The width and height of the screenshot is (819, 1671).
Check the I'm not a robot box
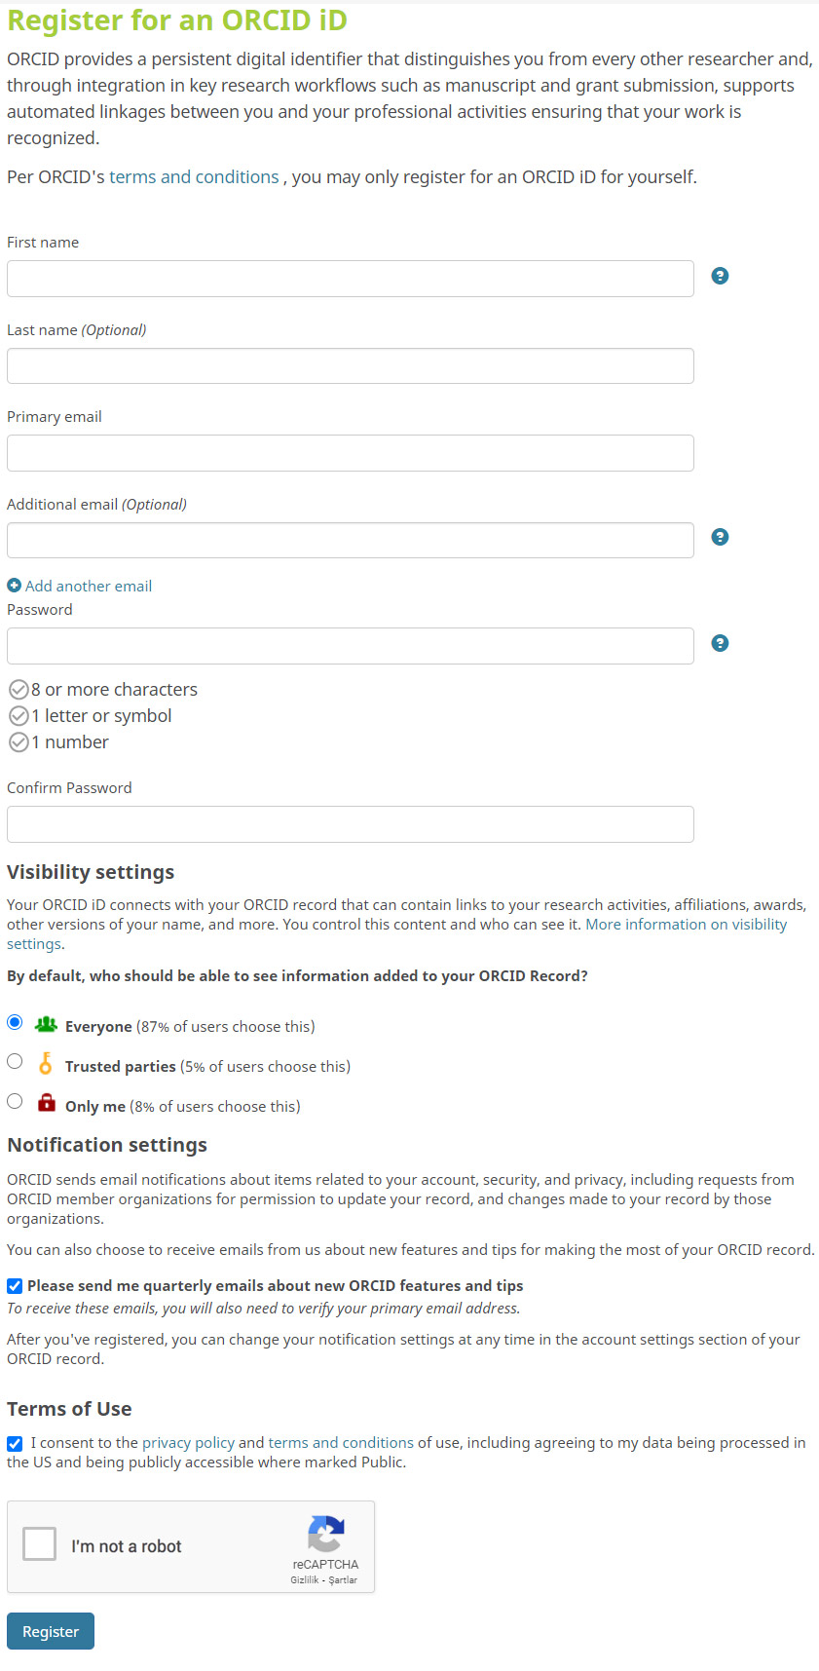pos(39,1544)
